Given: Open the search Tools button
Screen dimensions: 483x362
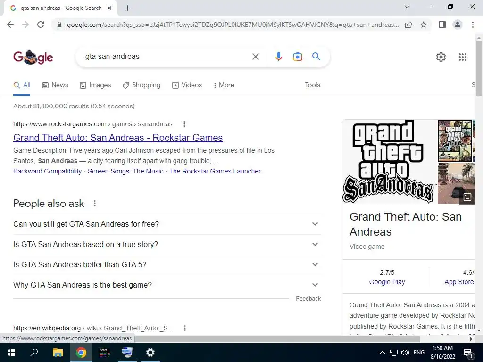Looking at the screenshot, I should click(x=312, y=85).
